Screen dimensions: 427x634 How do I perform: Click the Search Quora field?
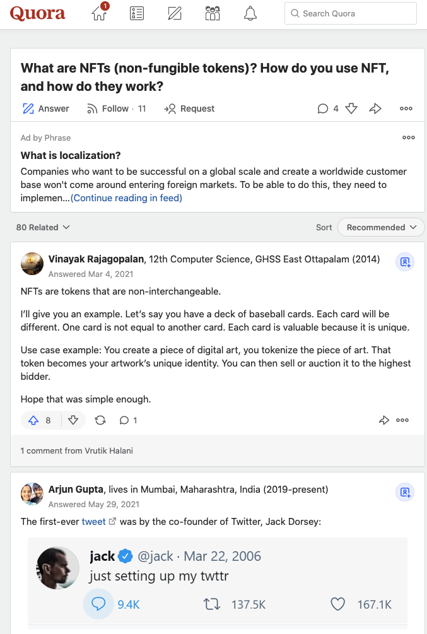(x=351, y=13)
